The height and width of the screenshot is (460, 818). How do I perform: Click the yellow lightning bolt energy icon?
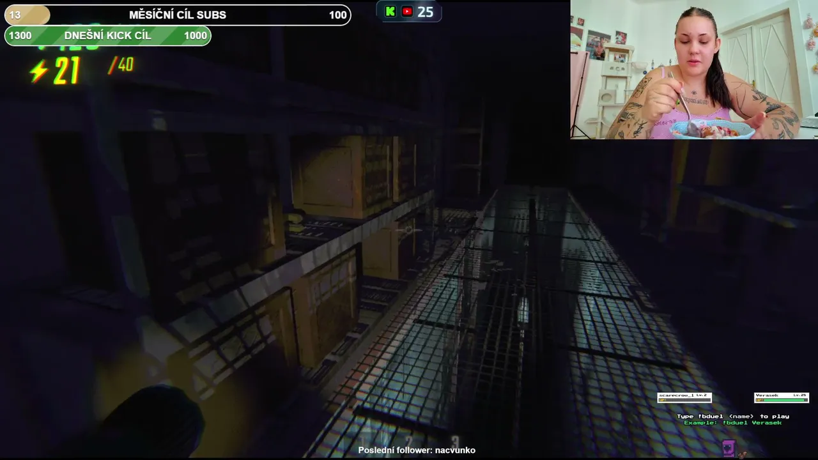(x=39, y=71)
